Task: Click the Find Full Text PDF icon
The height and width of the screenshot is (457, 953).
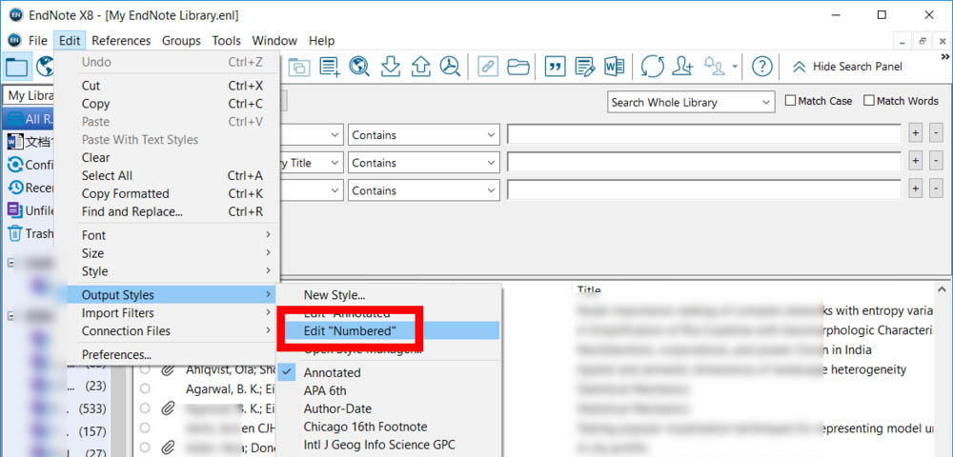Action: point(451,67)
